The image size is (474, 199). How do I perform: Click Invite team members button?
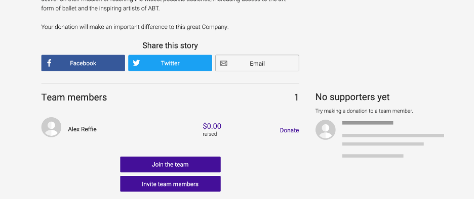pos(171,184)
